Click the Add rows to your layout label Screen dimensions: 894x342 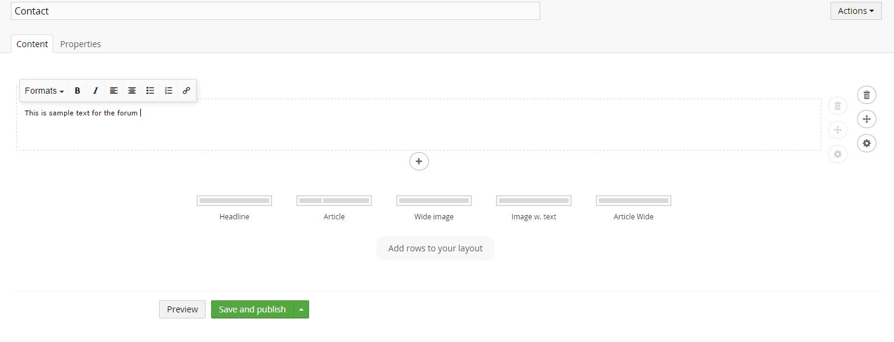pyautogui.click(x=436, y=248)
